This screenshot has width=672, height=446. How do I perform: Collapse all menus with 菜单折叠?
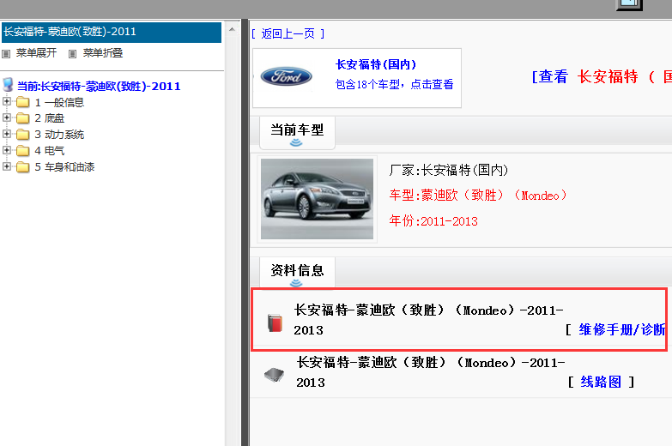coord(103,53)
